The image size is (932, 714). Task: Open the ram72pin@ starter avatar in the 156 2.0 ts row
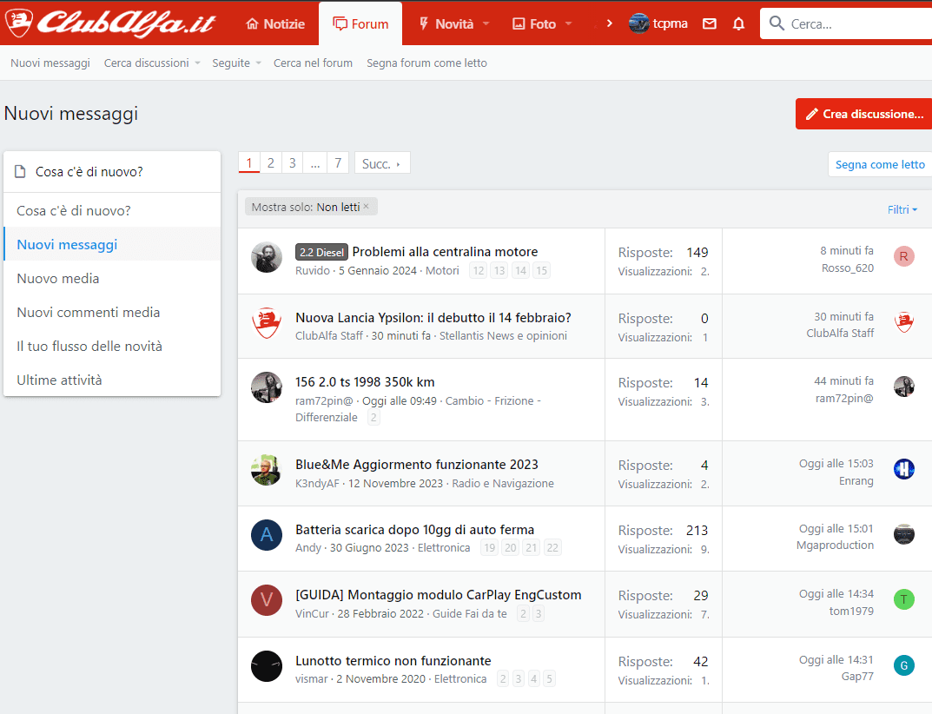point(267,387)
